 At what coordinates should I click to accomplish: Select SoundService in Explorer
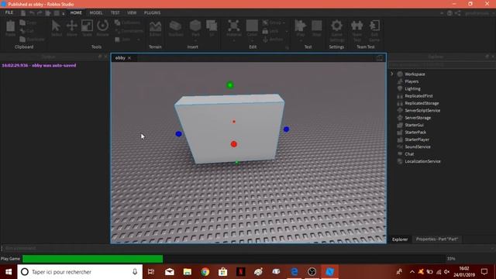pos(418,146)
